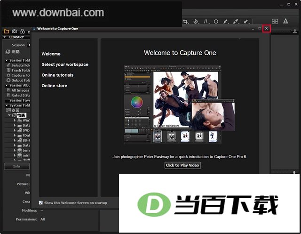Minimize the Welcome to Capture One dialog
This screenshot has width=301, height=234.
[253, 29]
